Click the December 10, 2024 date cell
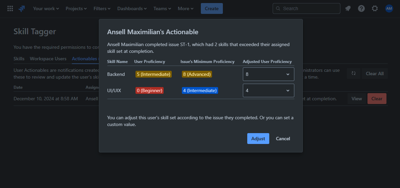This screenshot has height=188, width=400. [46, 99]
